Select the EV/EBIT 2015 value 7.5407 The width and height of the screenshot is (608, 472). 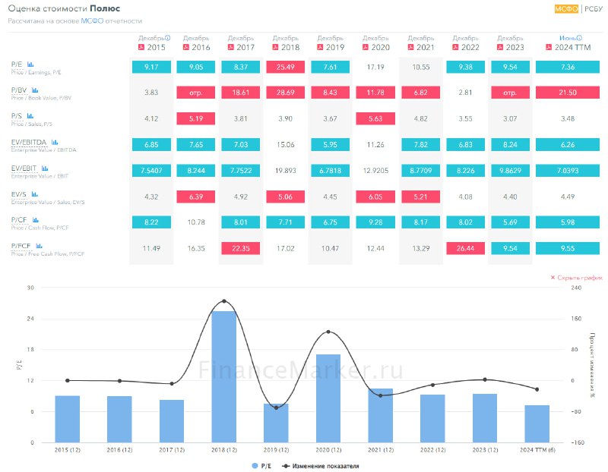[151, 171]
